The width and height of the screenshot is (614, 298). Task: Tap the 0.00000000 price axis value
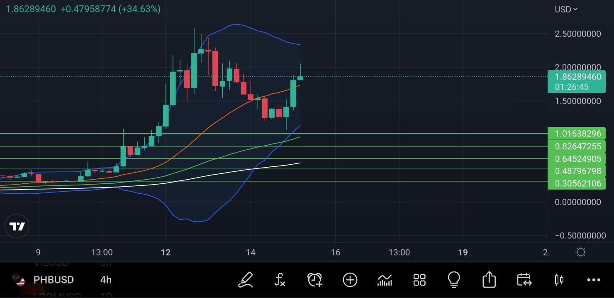[x=577, y=202]
